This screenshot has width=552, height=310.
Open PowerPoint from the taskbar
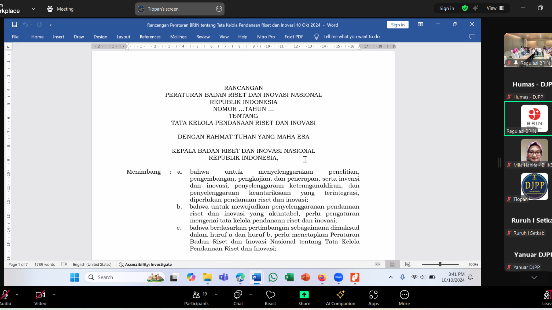(306, 277)
